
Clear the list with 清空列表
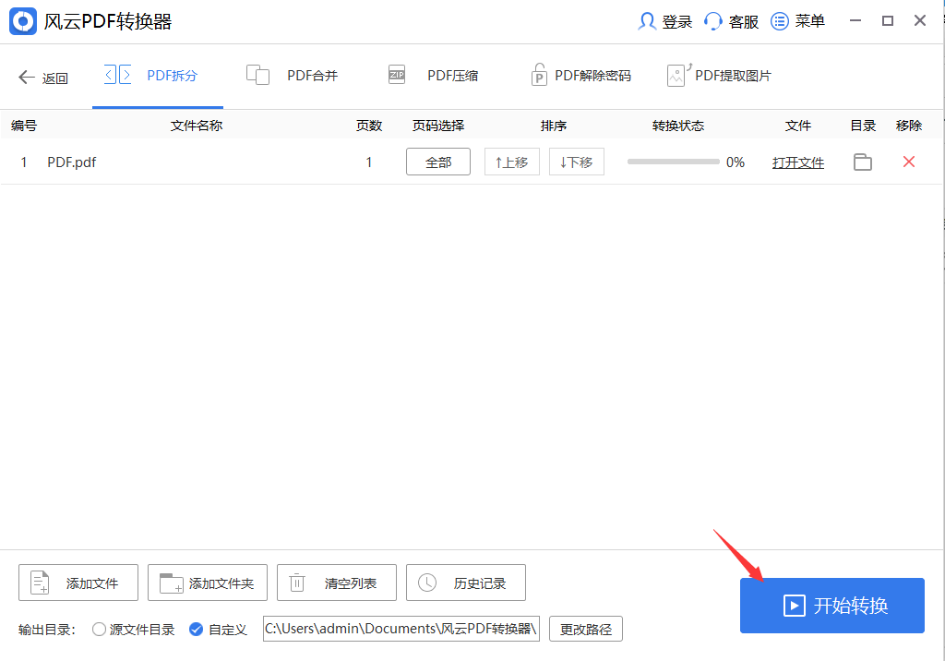point(336,583)
